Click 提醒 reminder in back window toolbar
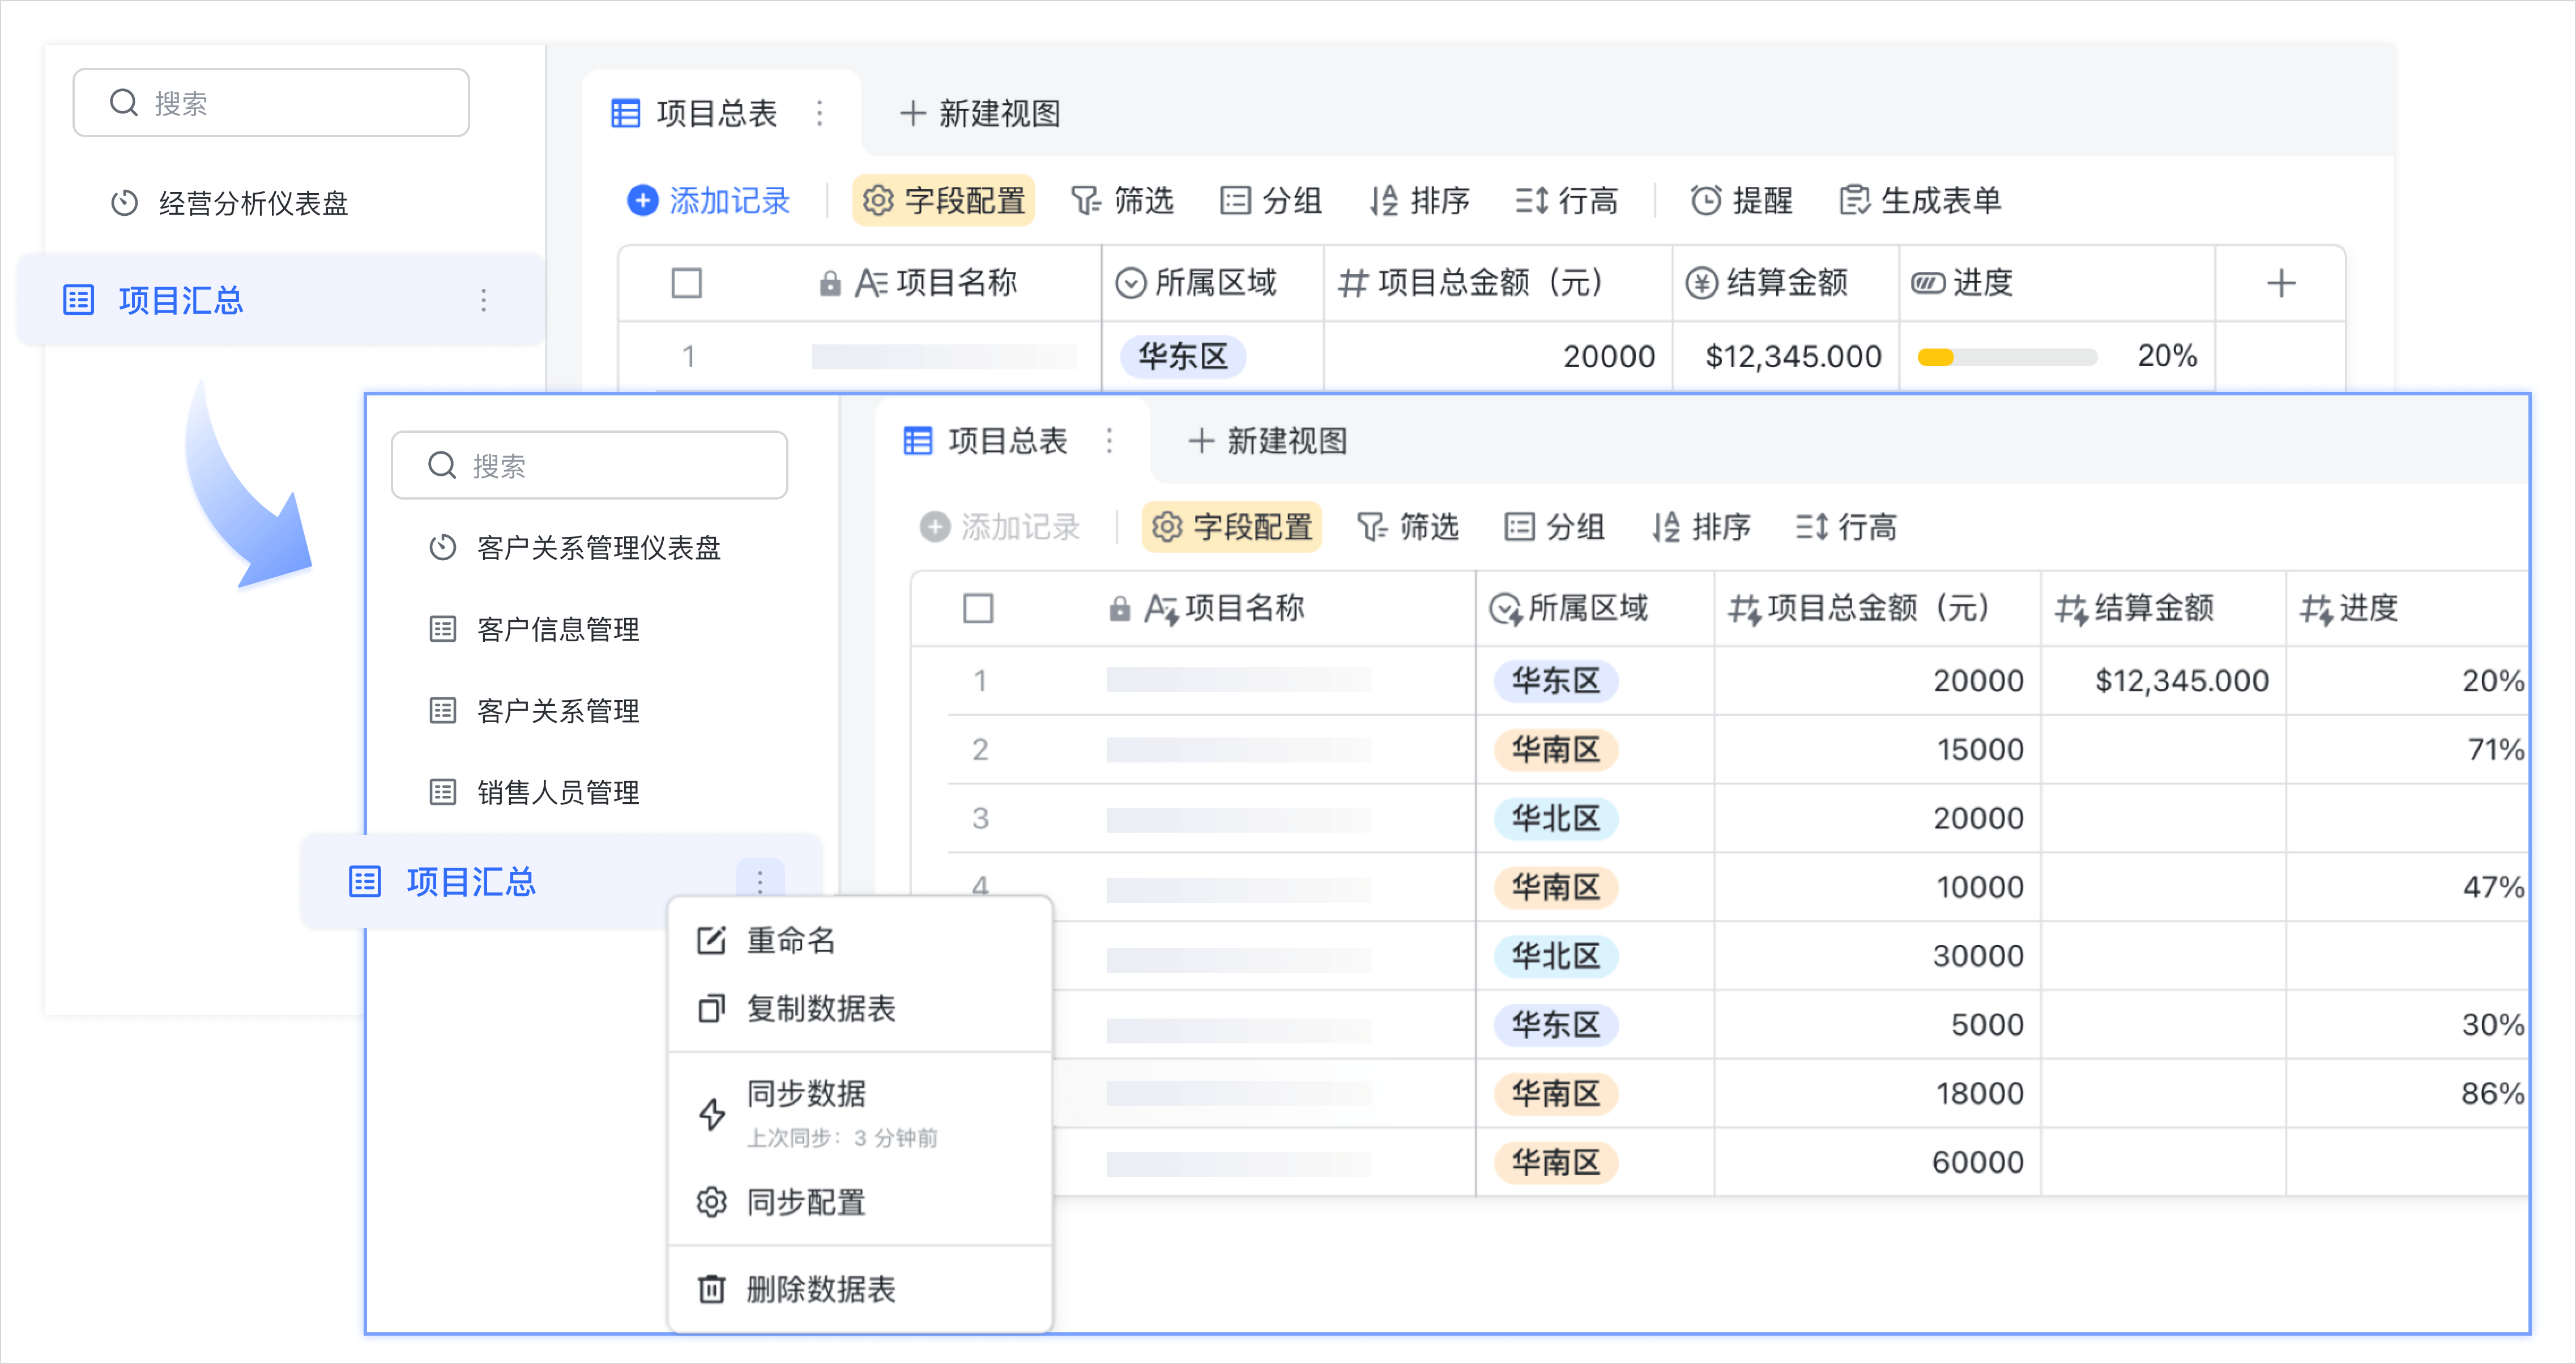The width and height of the screenshot is (2576, 1364). [x=1742, y=201]
